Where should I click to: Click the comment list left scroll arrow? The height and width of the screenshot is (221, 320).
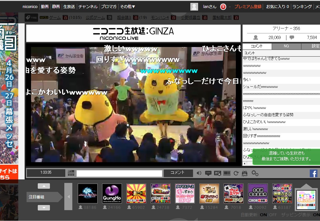[x=245, y=163]
